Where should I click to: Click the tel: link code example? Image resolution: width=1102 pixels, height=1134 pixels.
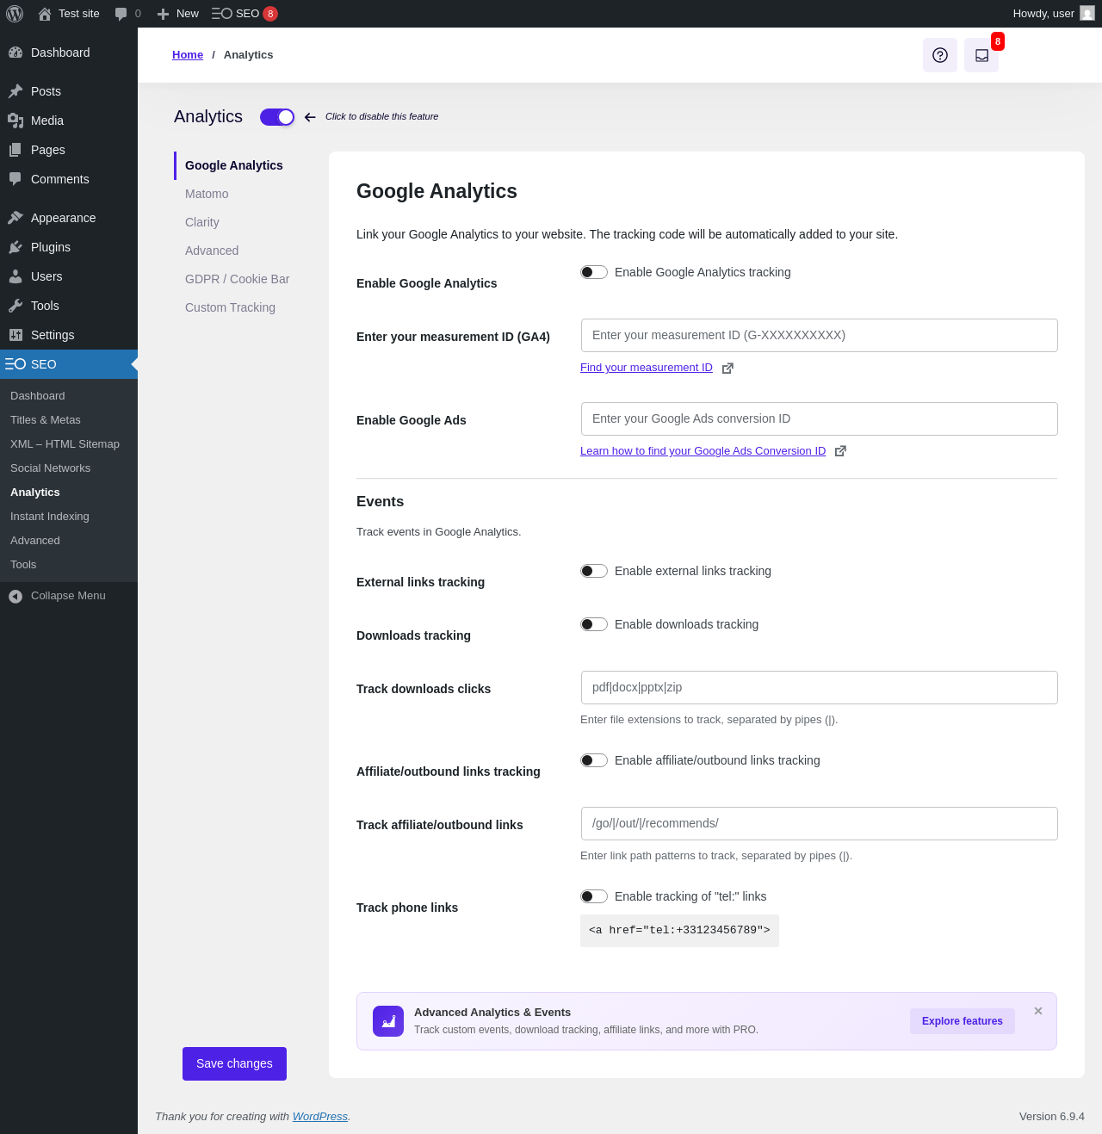pyautogui.click(x=679, y=931)
